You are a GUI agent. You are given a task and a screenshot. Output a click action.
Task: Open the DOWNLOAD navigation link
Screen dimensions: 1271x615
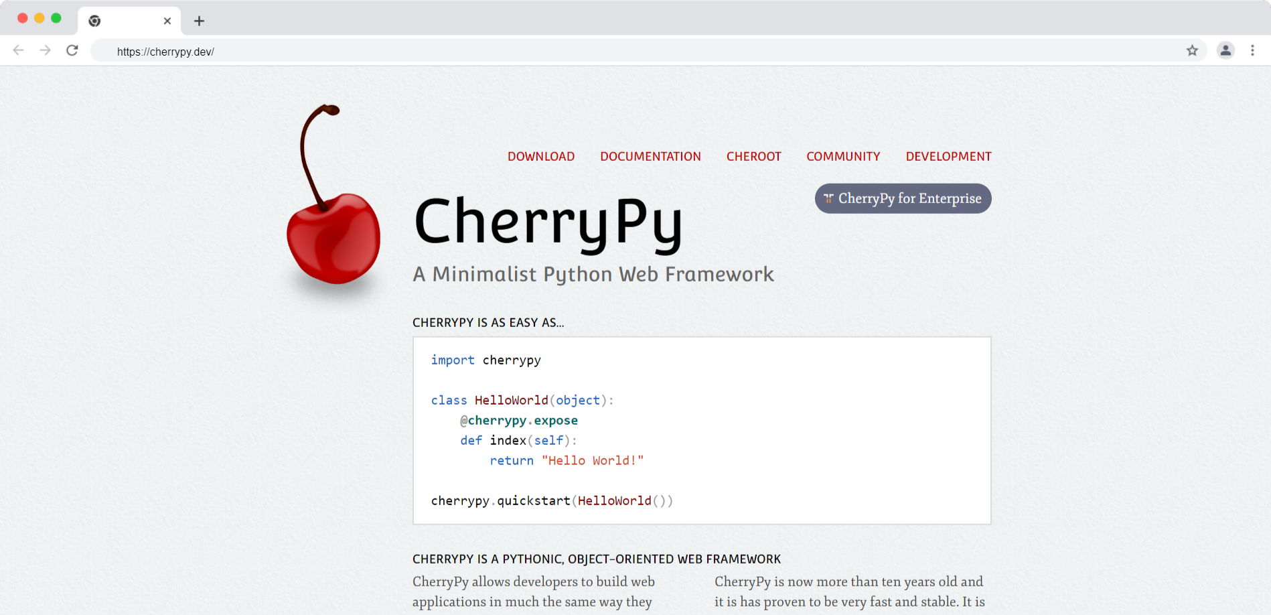[x=541, y=156]
